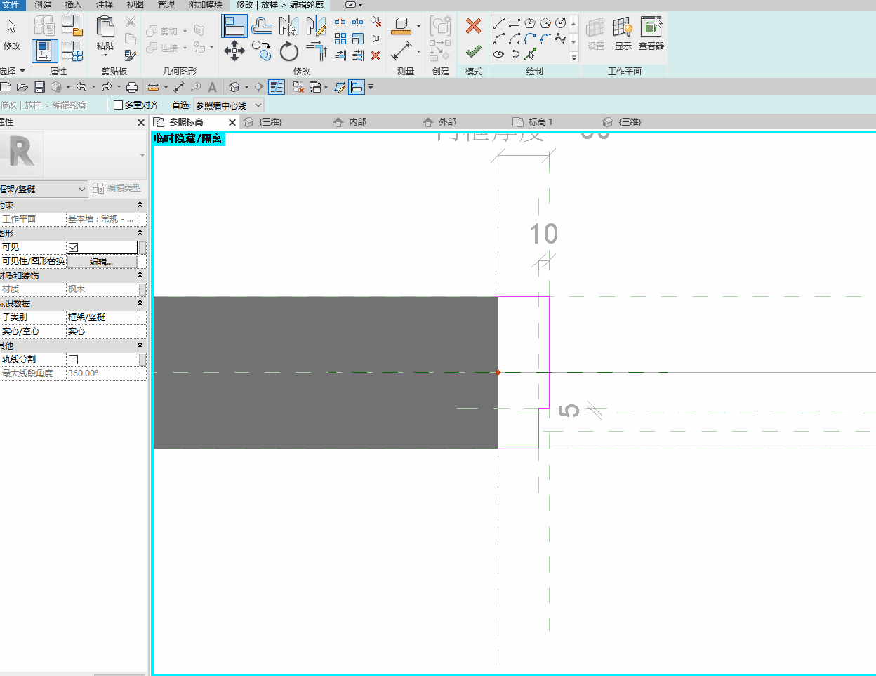The width and height of the screenshot is (876, 676).
Task: Activate the Offset tool
Action: click(262, 27)
